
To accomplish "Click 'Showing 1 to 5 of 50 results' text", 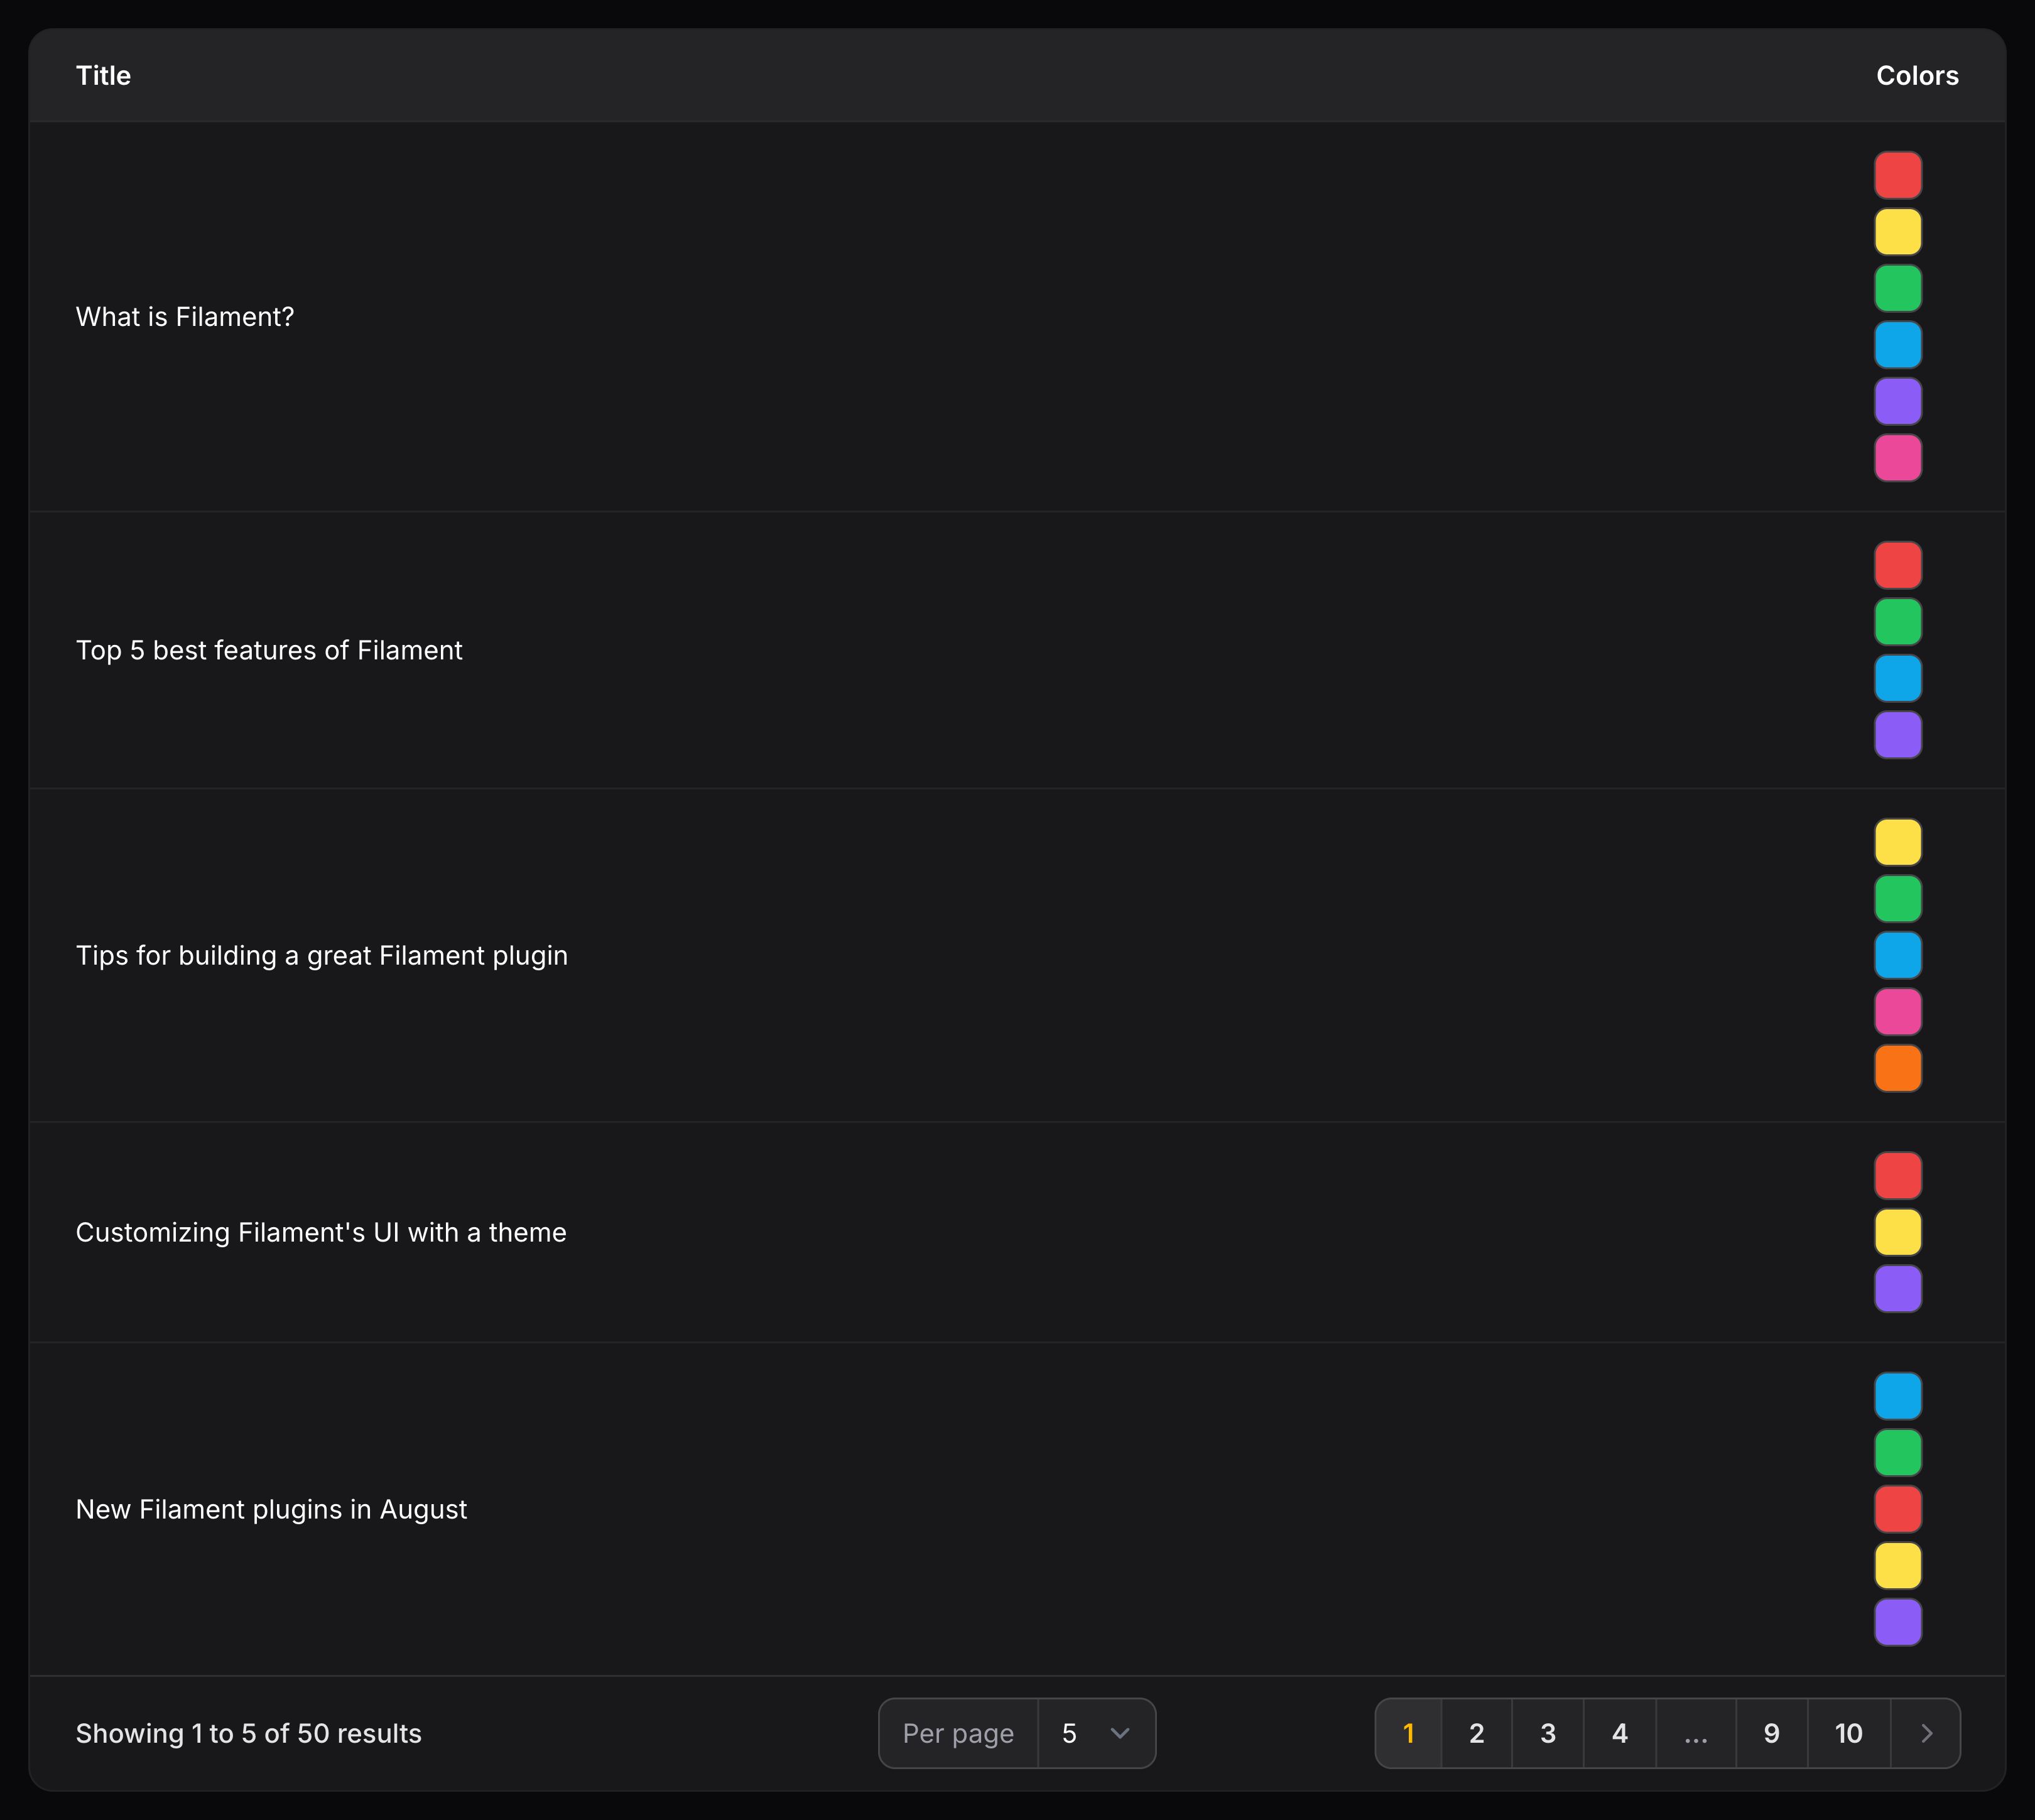I will (249, 1733).
